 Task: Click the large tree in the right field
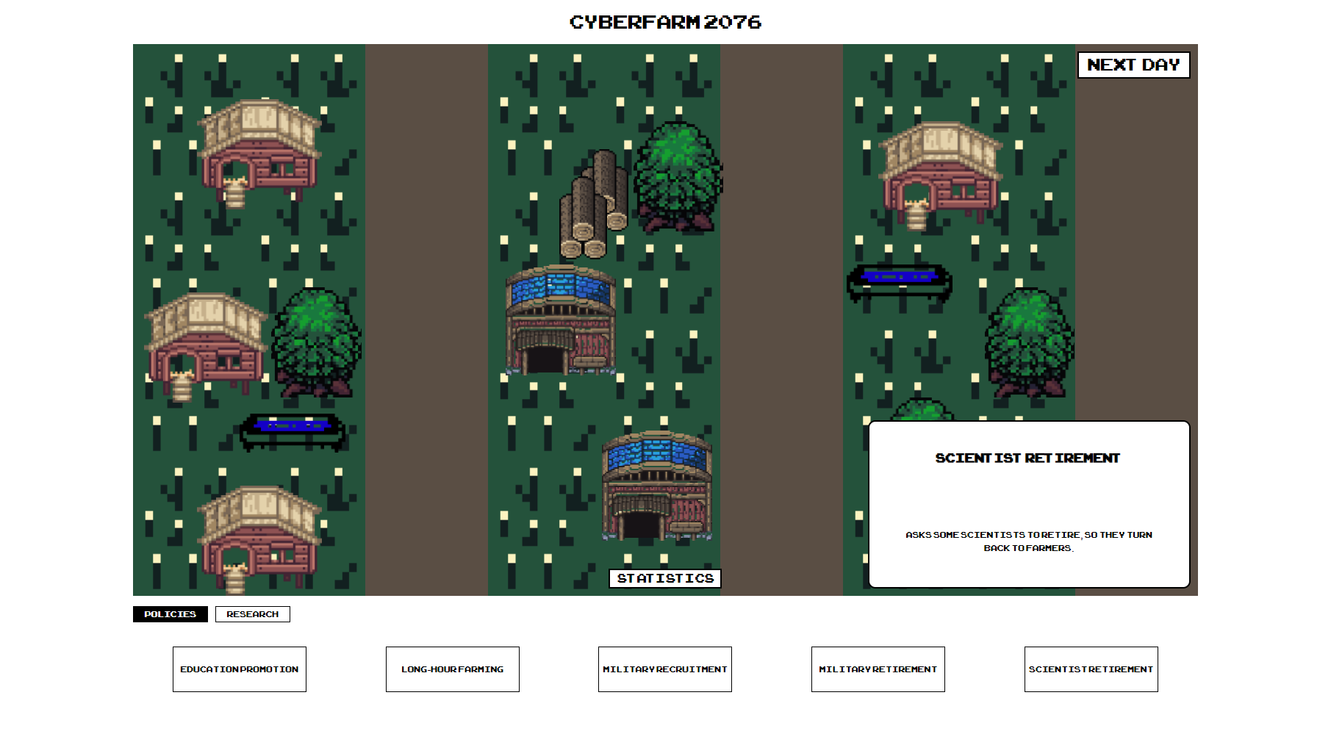tap(1030, 342)
